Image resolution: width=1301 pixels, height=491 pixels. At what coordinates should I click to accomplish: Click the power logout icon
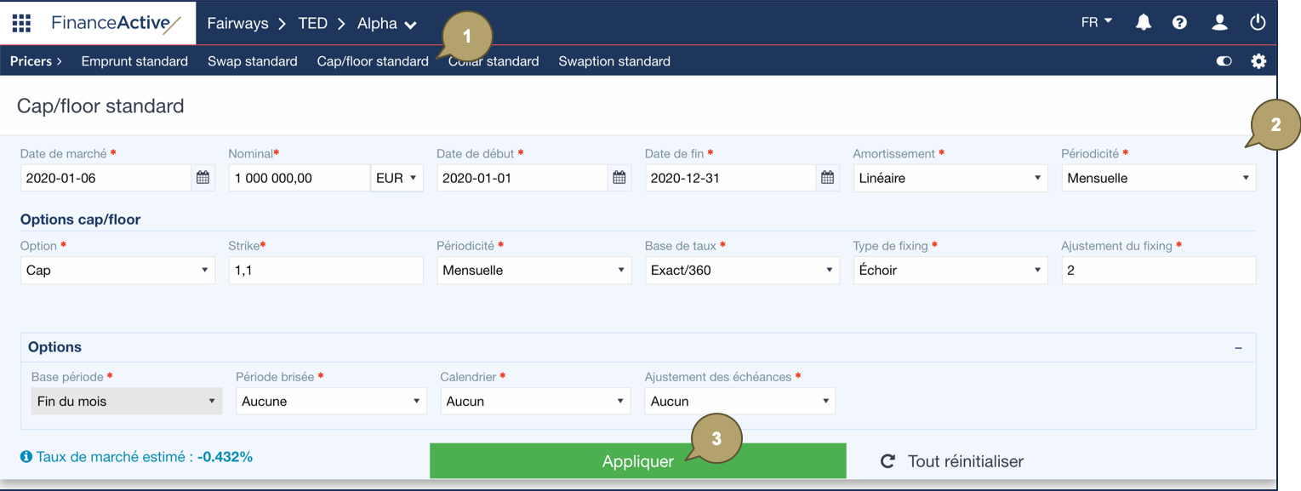[1258, 23]
